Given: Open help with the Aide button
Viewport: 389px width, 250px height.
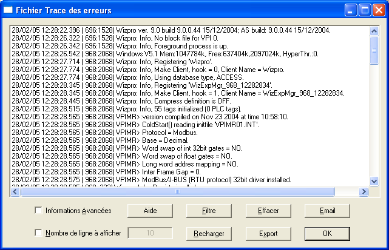Looking at the screenshot, I should pyautogui.click(x=150, y=211).
